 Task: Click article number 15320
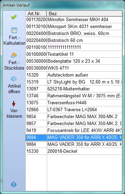[33, 75]
